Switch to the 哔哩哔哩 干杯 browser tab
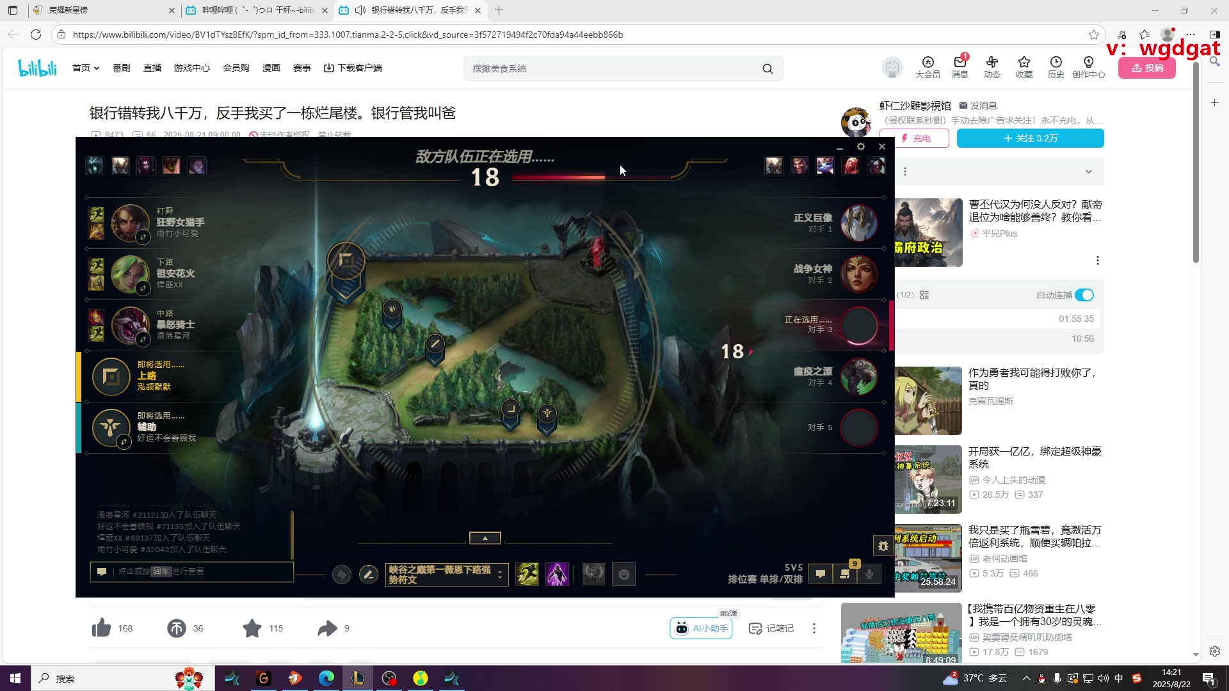 (256, 10)
